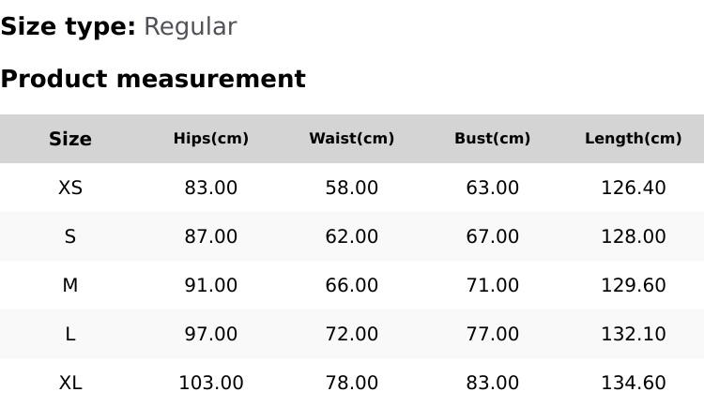Select the L bust value 77.00
The height and width of the screenshot is (407, 704).
[493, 334]
